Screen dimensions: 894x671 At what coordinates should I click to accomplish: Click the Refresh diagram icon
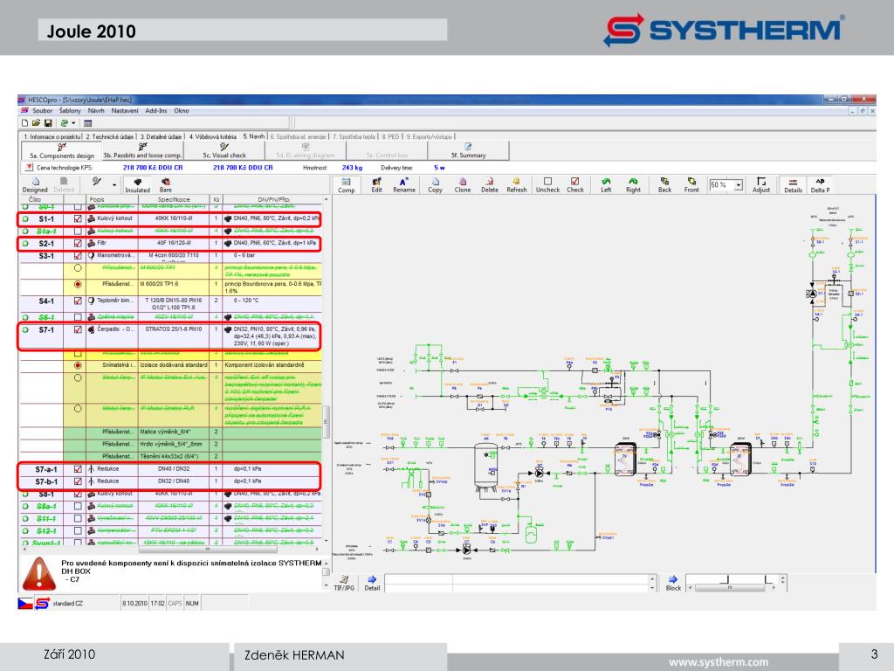(517, 185)
